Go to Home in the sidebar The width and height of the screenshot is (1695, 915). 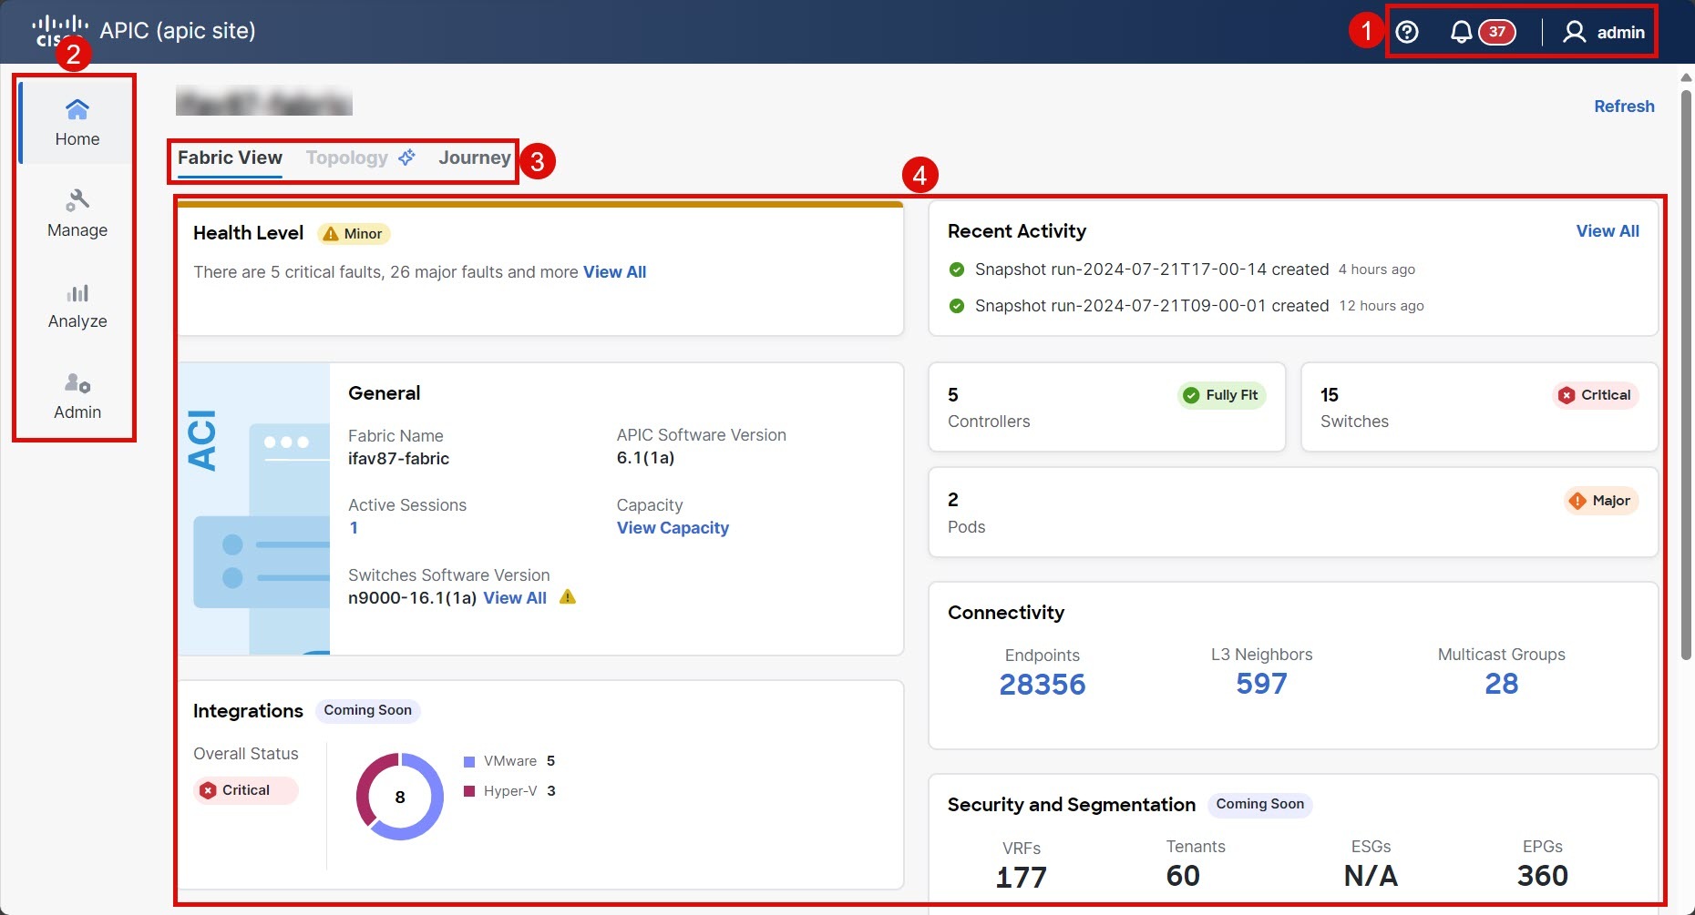click(x=77, y=122)
